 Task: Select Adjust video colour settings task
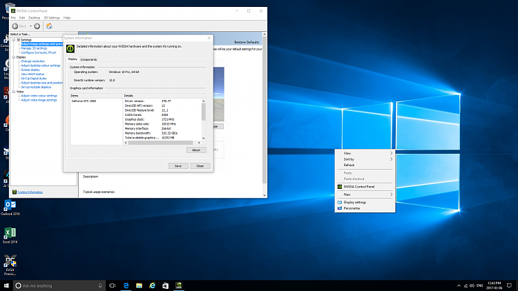pyautogui.click(x=39, y=96)
